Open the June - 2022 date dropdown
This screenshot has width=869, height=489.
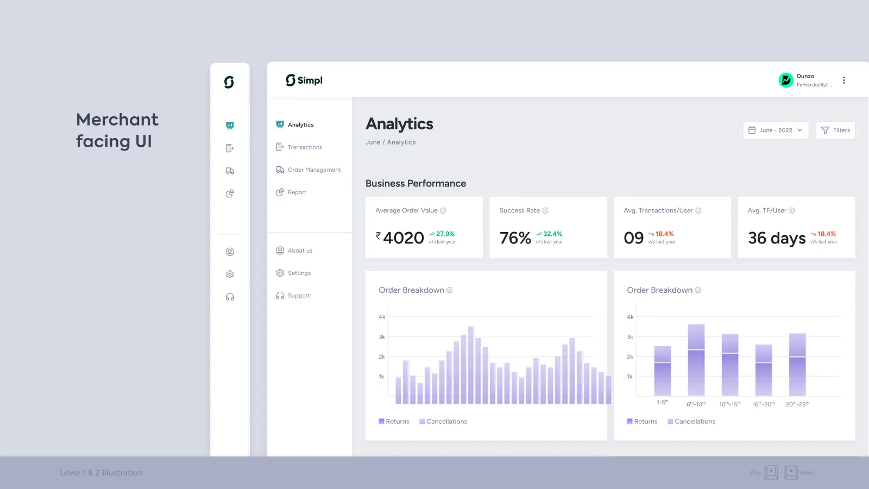coord(776,130)
